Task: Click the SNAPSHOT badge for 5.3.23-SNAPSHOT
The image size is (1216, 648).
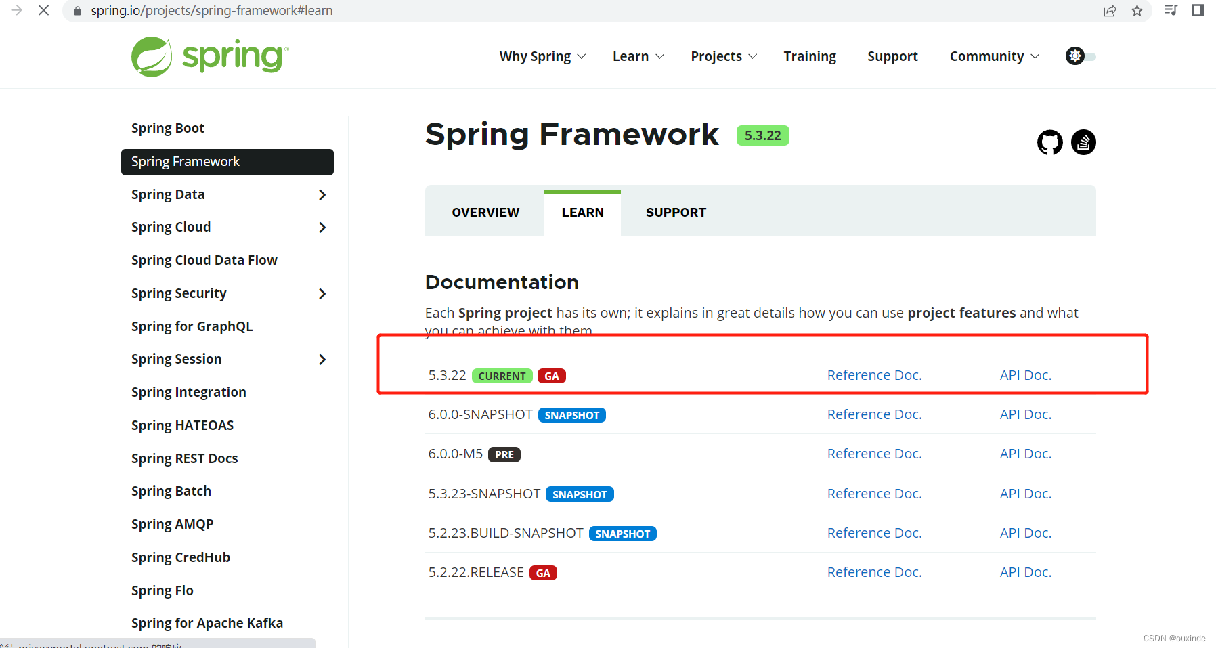Action: pyautogui.click(x=580, y=494)
